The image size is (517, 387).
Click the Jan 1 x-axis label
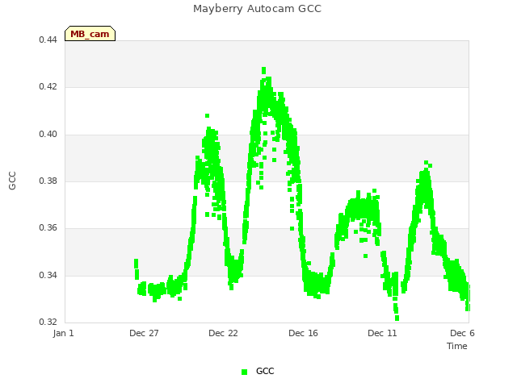(63, 333)
